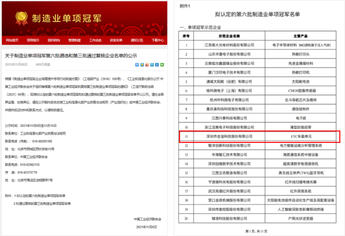Select the 联系单位 中国工业经济联合会 line

(26, 157)
